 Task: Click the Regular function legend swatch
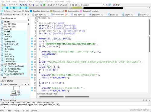31,11
